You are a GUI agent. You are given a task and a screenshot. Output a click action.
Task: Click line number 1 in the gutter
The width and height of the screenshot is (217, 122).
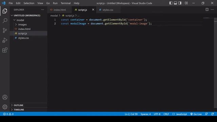(x=55, y=20)
